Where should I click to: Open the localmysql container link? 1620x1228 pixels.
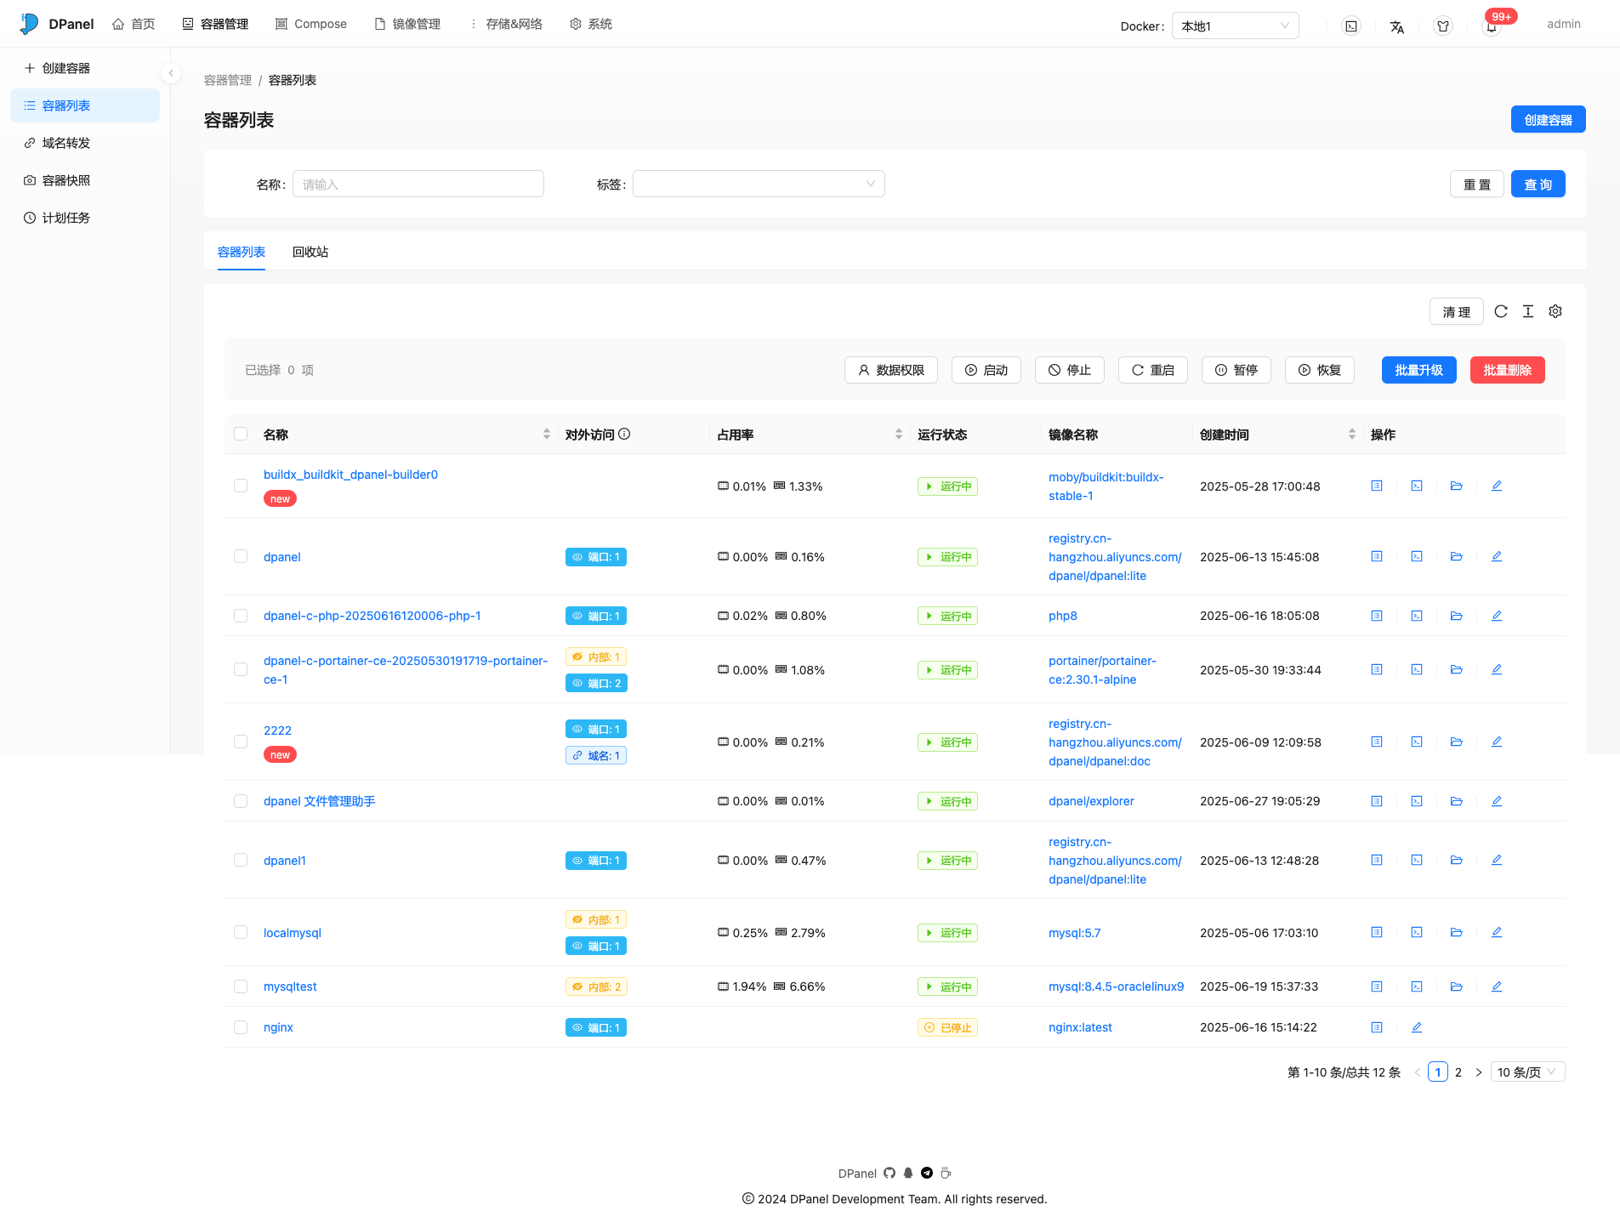(x=292, y=932)
